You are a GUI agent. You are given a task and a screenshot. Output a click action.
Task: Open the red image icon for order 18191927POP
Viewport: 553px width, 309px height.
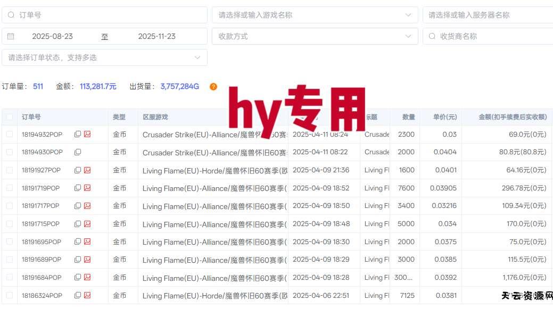87,170
